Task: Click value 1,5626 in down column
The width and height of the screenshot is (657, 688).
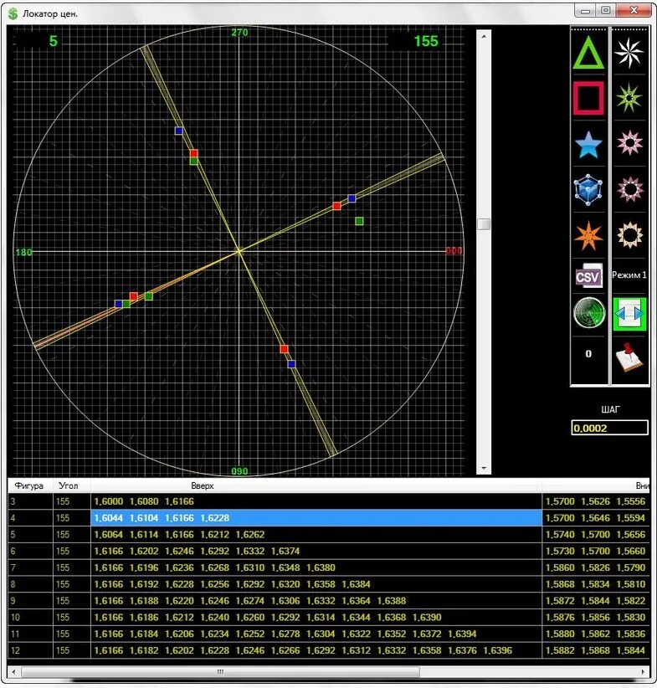Action: tap(595, 501)
